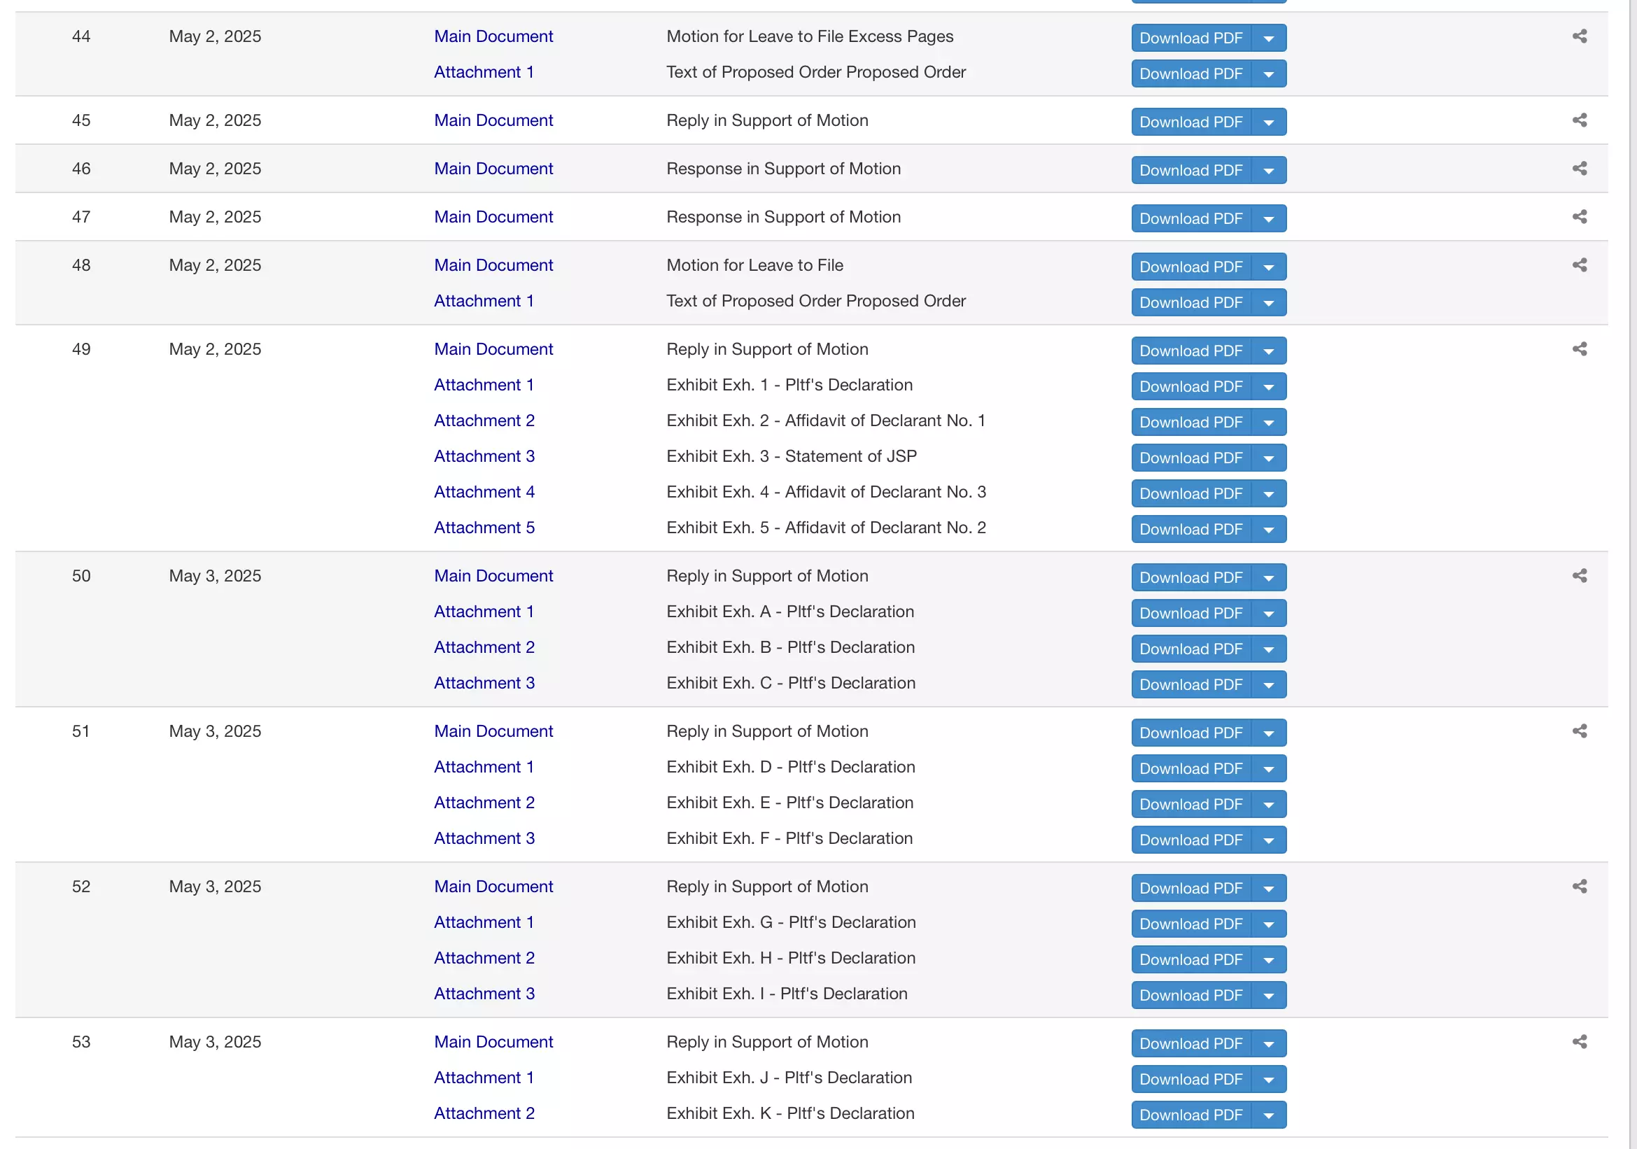
Task: Share docket entry 46
Action: pyautogui.click(x=1579, y=169)
